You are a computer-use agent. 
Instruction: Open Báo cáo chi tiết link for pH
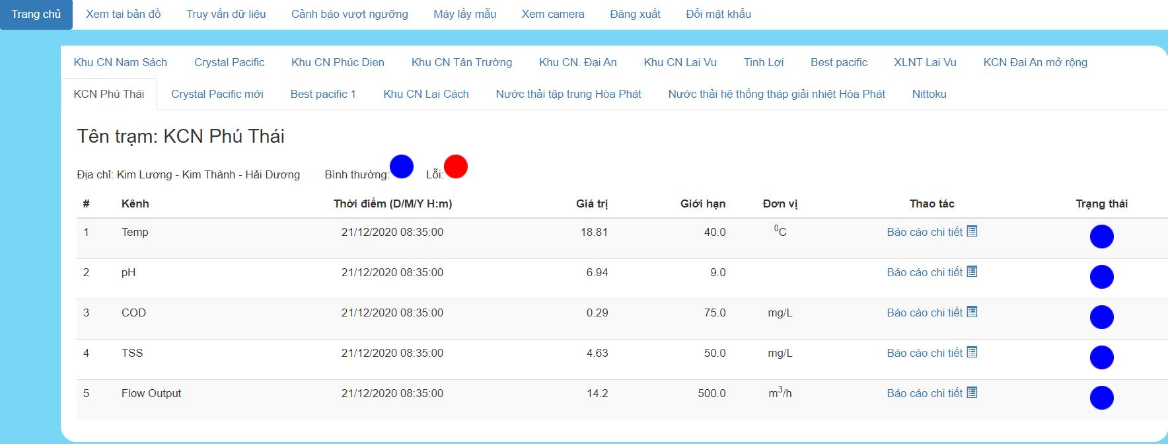click(924, 272)
